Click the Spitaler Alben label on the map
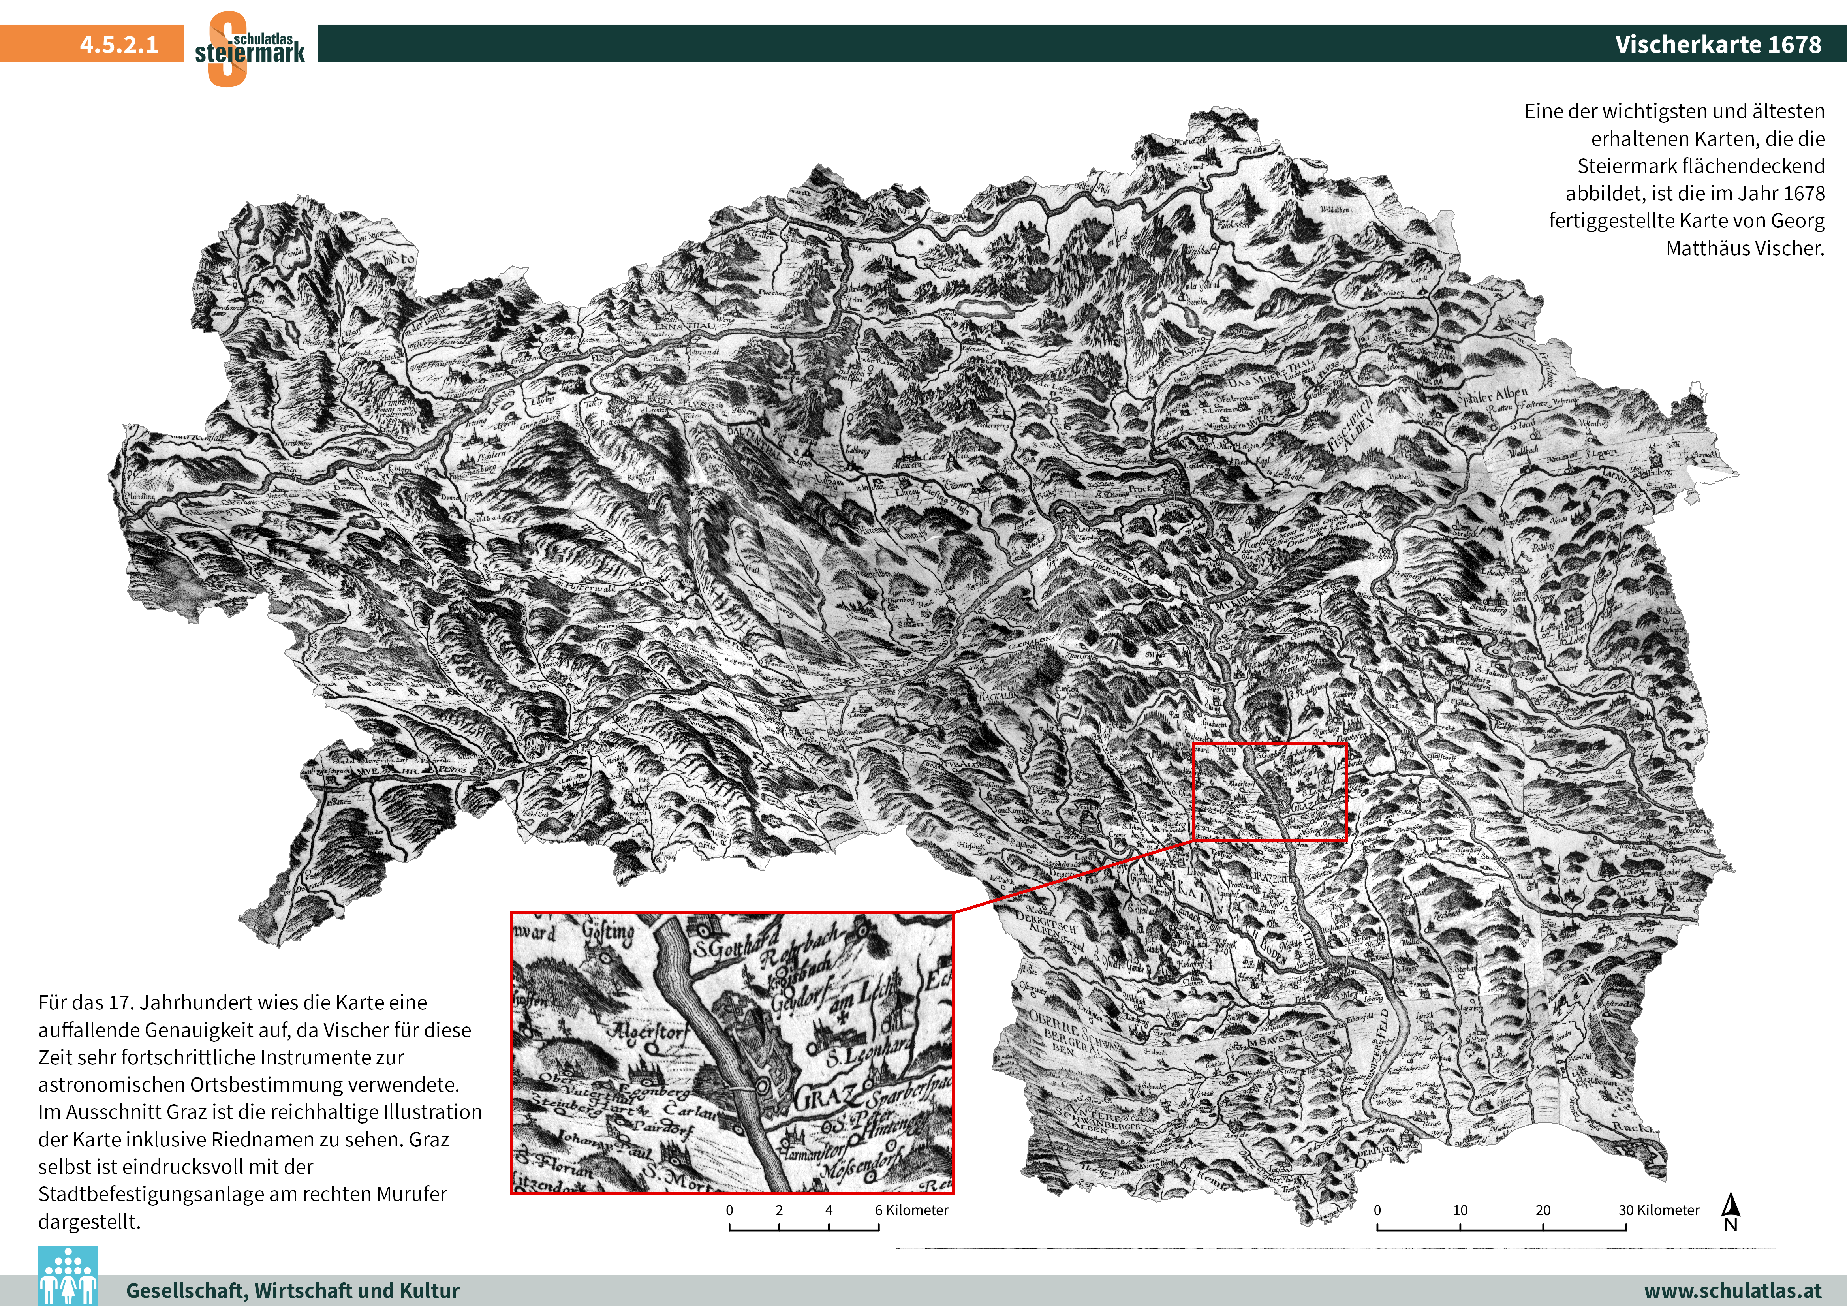This screenshot has height=1306, width=1847. point(1492,396)
